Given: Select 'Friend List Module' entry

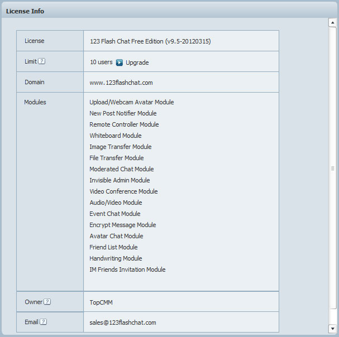Looking at the screenshot, I should tap(113, 247).
